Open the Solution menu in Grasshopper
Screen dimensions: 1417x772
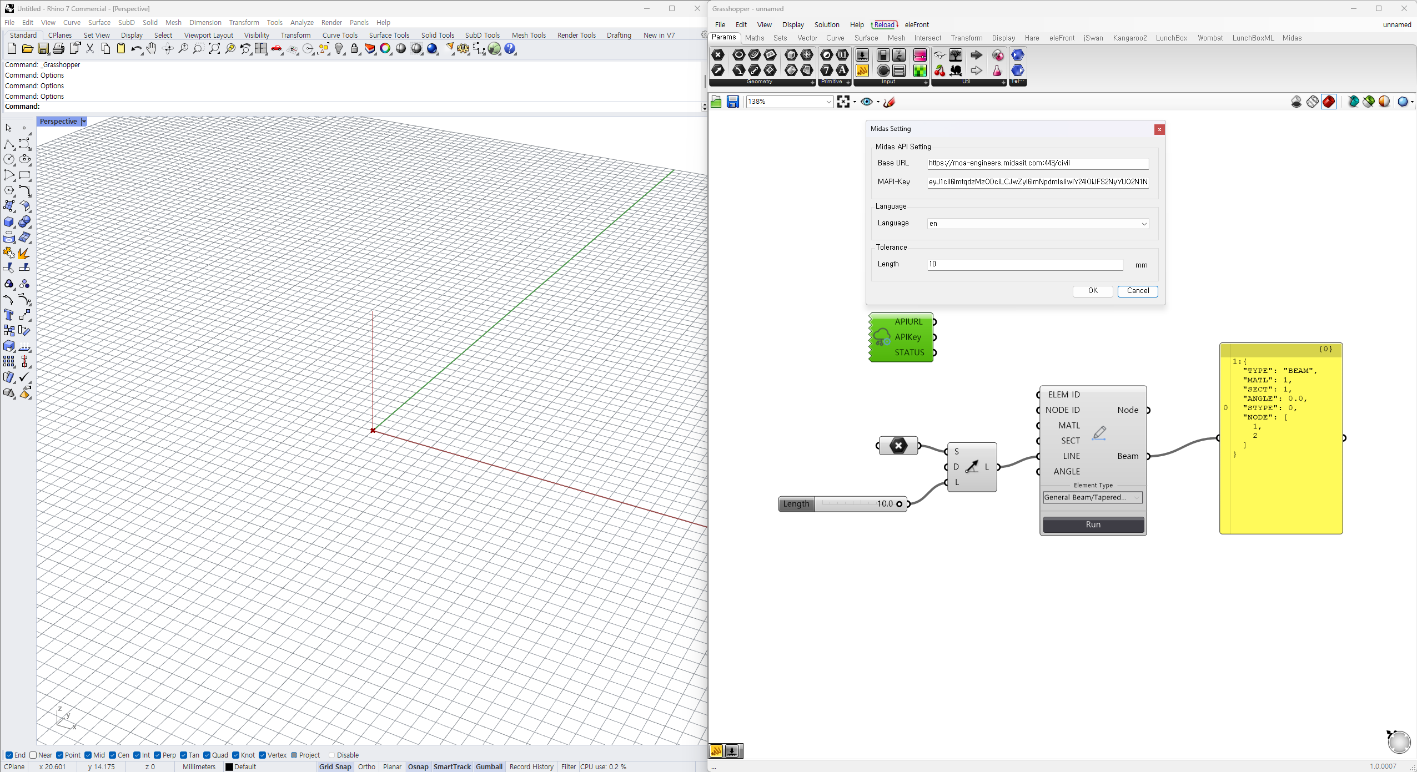click(x=826, y=24)
